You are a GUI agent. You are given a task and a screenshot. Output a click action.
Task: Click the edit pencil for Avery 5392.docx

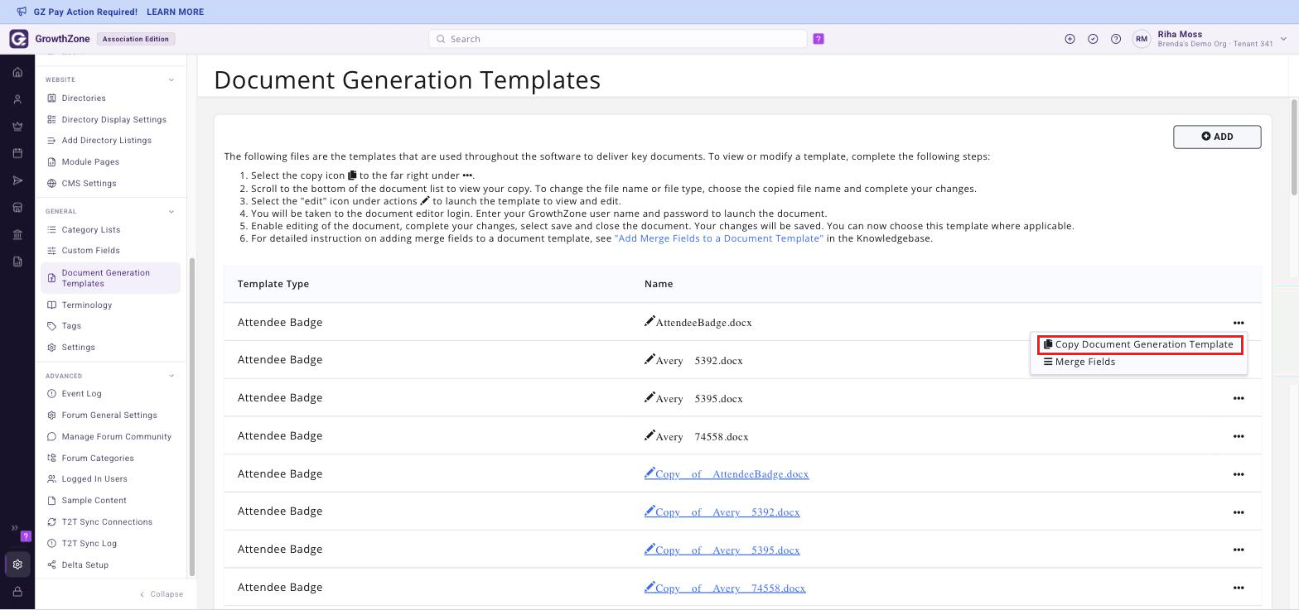pyautogui.click(x=649, y=359)
